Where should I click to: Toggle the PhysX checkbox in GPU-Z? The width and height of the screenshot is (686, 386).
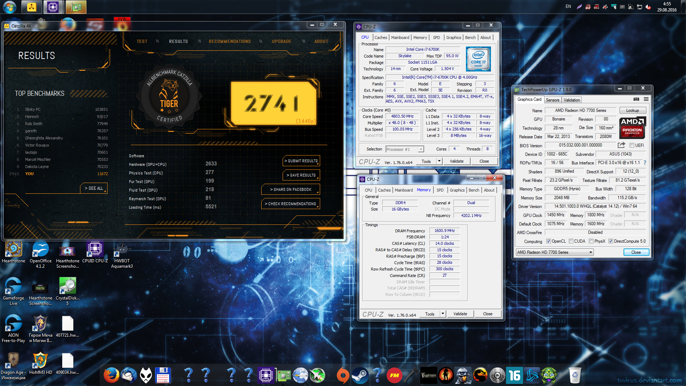click(x=591, y=241)
